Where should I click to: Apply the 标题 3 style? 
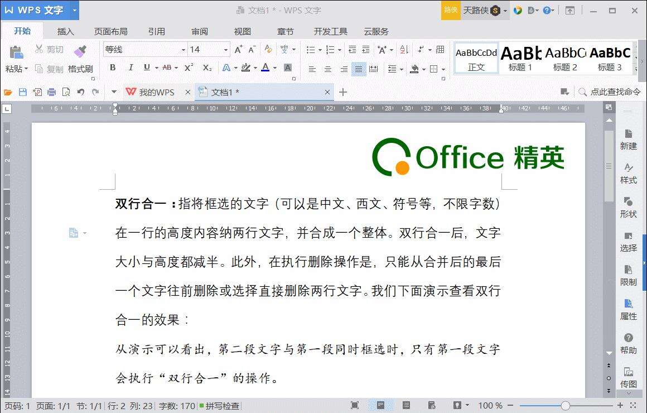pyautogui.click(x=610, y=59)
